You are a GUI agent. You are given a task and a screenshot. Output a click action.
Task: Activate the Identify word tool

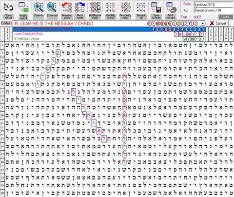(110, 7)
